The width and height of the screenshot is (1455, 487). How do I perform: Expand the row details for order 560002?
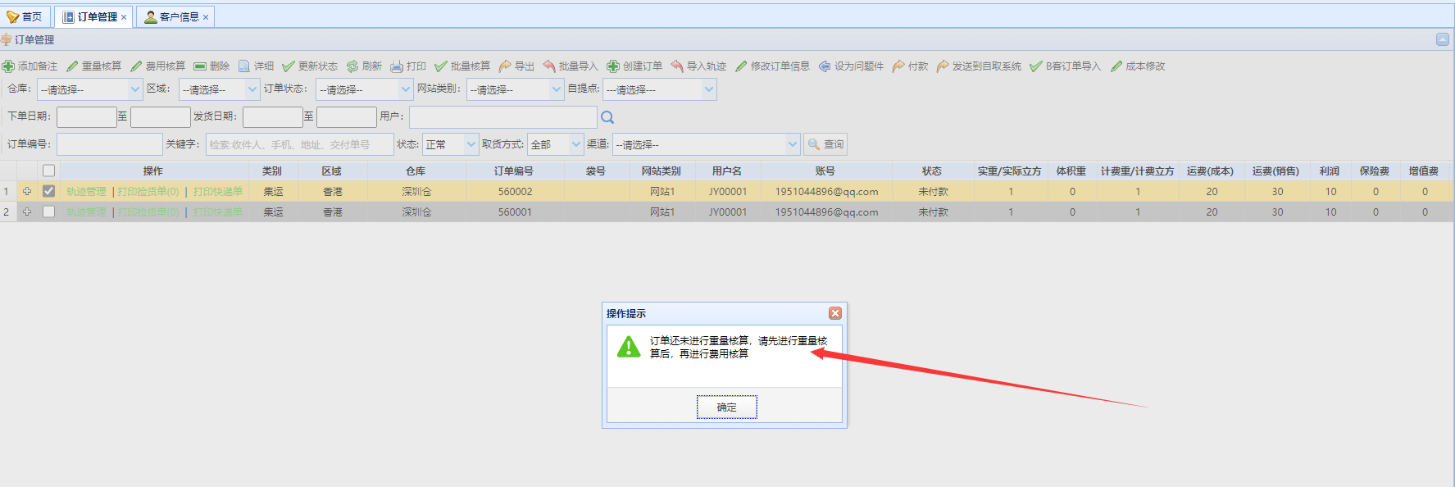pos(27,191)
